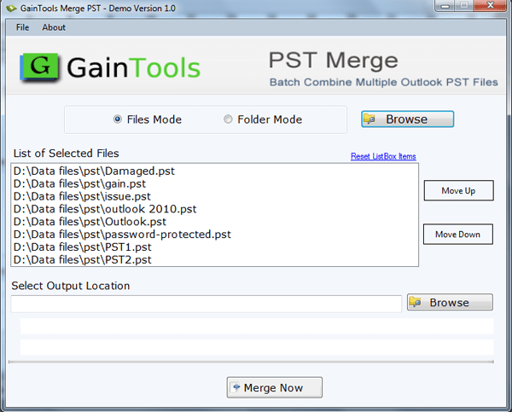Select password-protected.pst in the list
The width and height of the screenshot is (512, 412).
tap(122, 234)
